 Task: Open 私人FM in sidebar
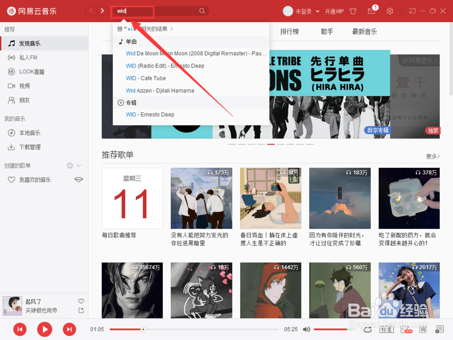click(44, 58)
